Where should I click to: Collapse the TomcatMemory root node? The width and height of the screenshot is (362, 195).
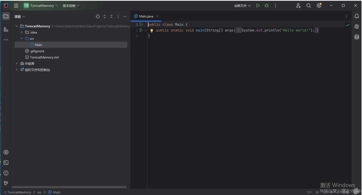[17, 26]
